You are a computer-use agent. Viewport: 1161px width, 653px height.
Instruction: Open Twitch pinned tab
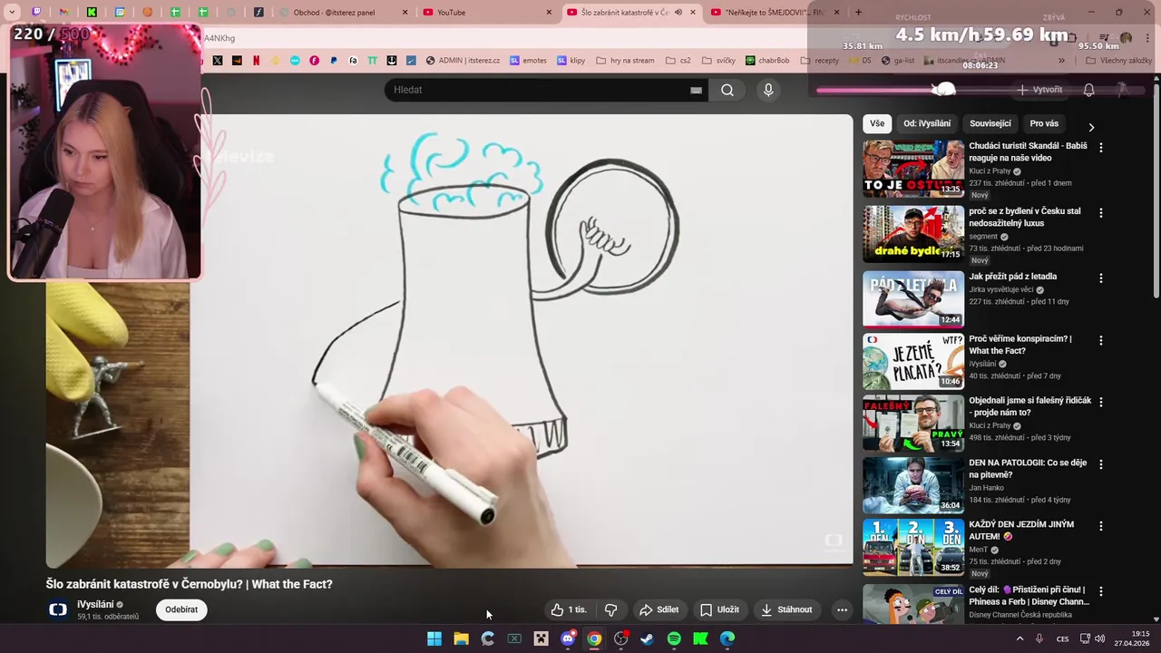[36, 13]
